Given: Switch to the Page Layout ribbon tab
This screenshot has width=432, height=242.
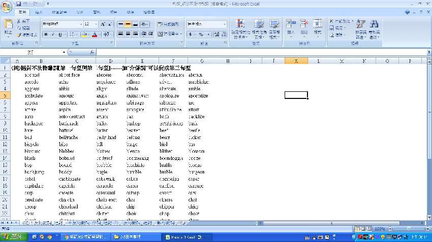Looking at the screenshot, I should click(59, 12).
